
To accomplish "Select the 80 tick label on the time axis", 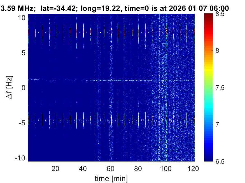I will click(138, 168).
